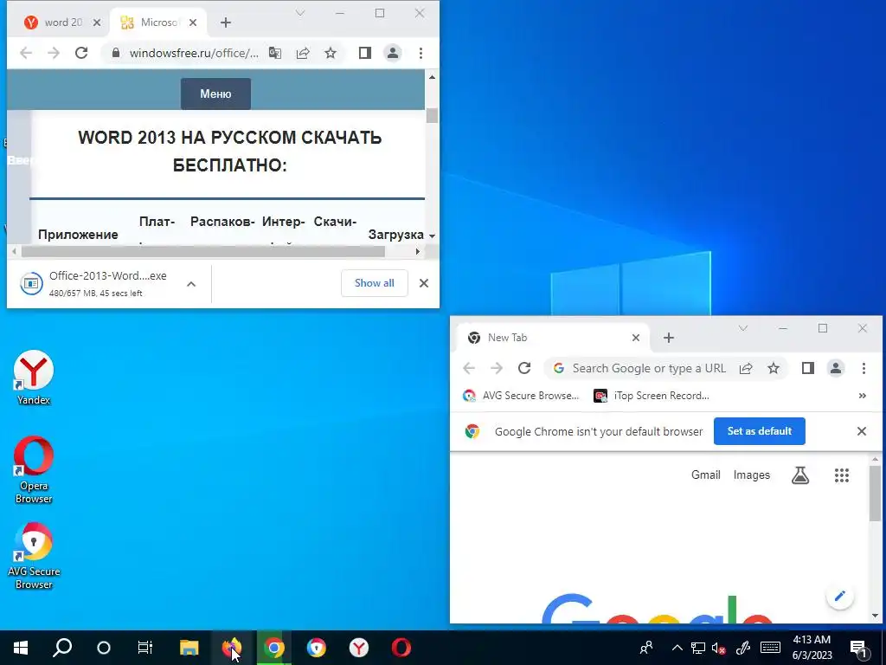Open the AVG Secure Browser taskbar icon
This screenshot has height=665, width=886.
click(317, 648)
